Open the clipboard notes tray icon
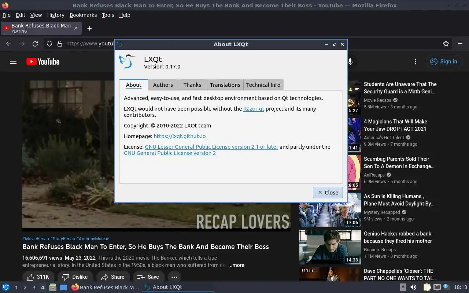 (x=427, y=287)
